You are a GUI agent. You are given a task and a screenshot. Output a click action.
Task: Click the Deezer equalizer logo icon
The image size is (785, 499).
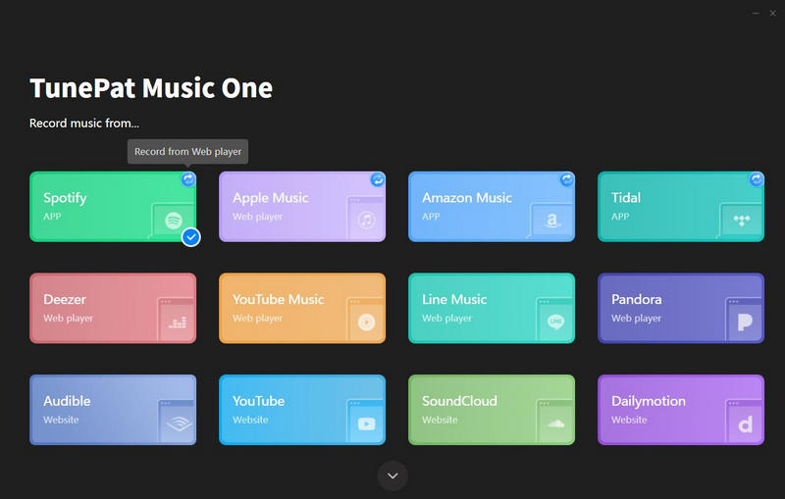coord(178,323)
